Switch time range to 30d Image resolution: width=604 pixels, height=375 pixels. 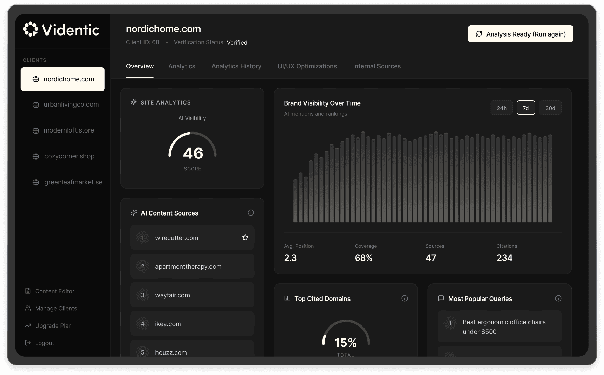click(x=550, y=108)
